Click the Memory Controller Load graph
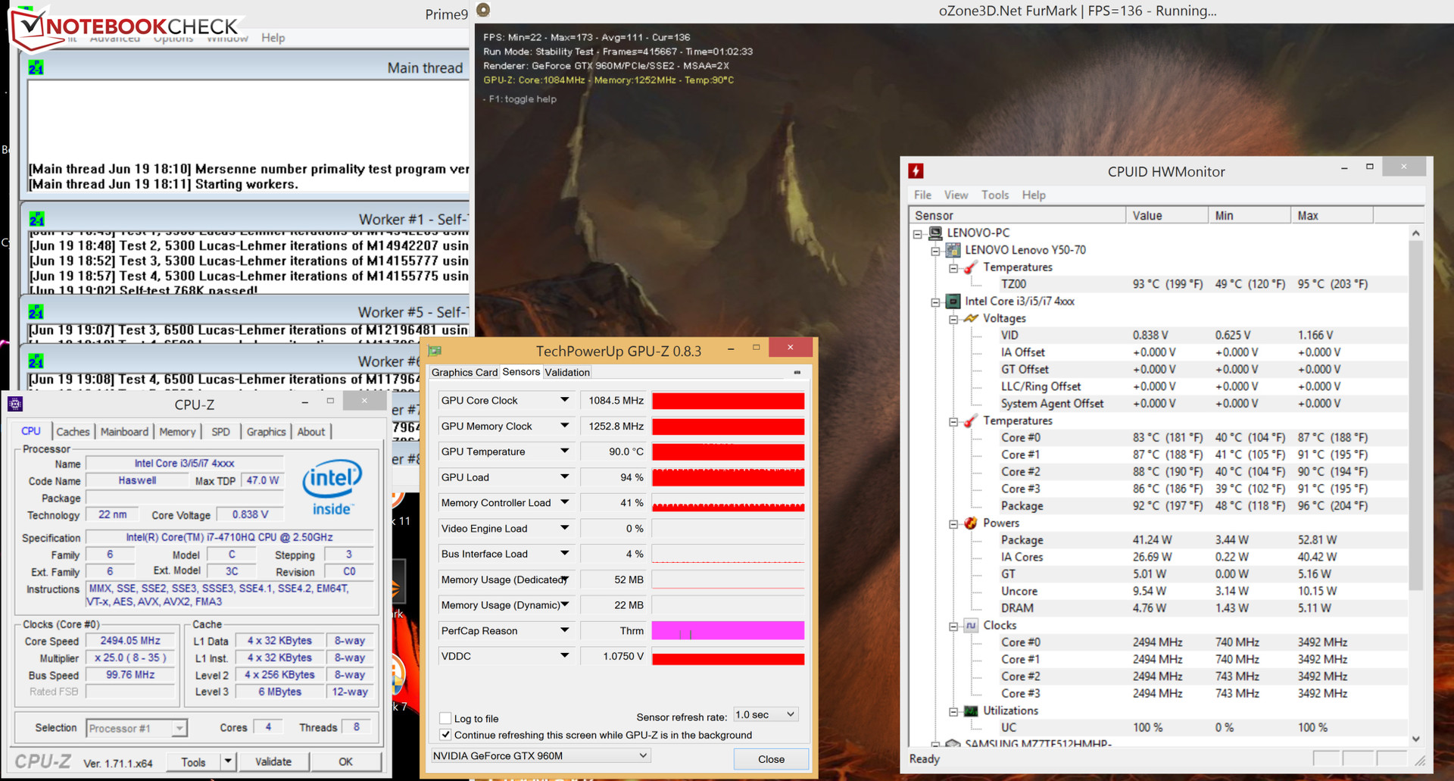 (x=728, y=502)
